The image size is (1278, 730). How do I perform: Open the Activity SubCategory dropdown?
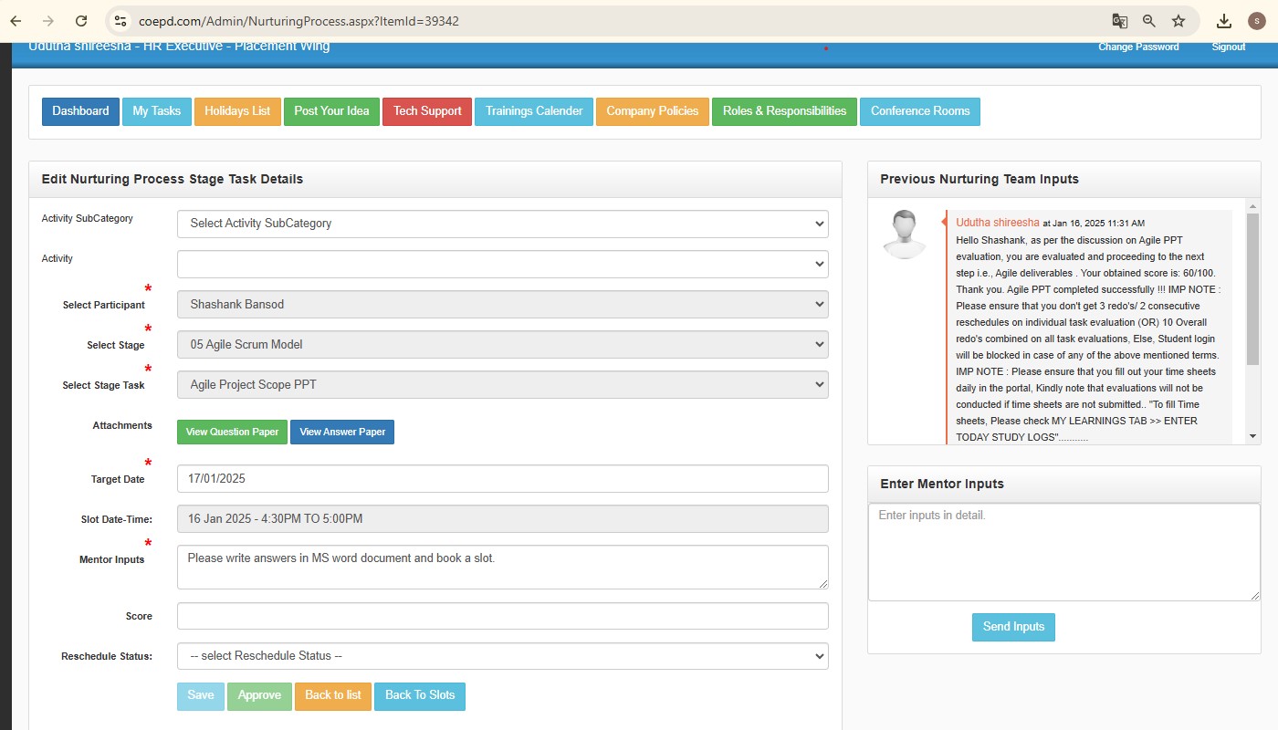point(502,224)
